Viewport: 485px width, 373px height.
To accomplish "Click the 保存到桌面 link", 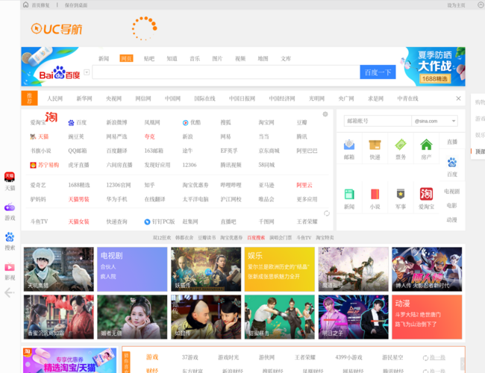I will point(76,5).
